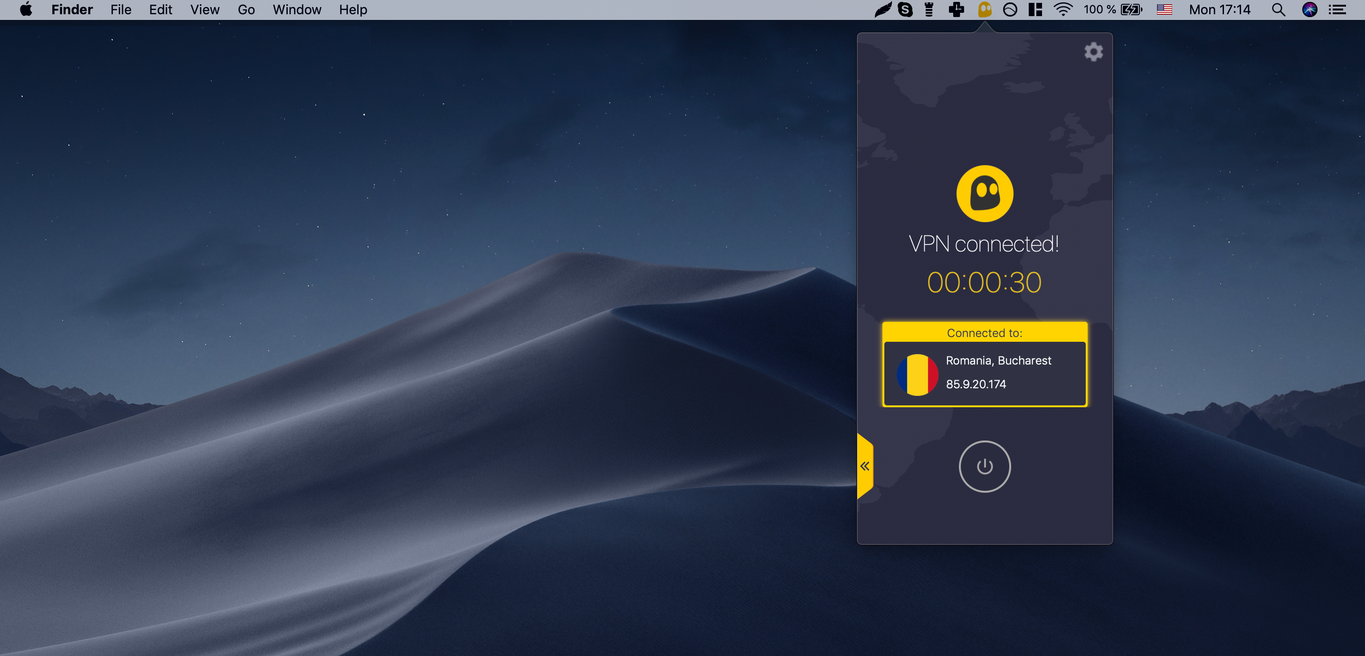The image size is (1365, 656).
Task: Click the Mon 17:14 clock
Action: click(1219, 9)
